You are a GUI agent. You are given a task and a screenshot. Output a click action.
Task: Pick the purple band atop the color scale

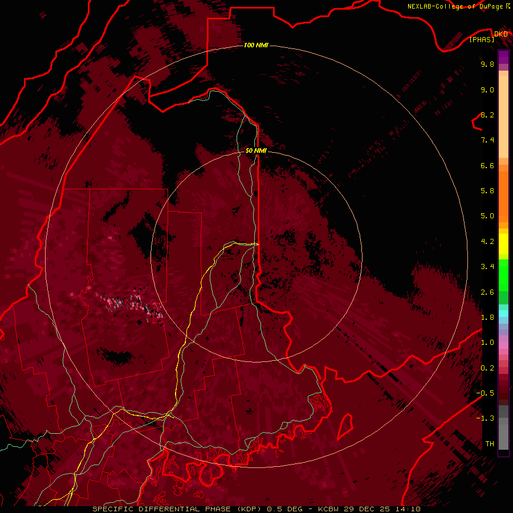tap(503, 58)
